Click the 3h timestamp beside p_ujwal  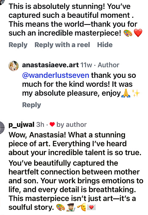40,125
